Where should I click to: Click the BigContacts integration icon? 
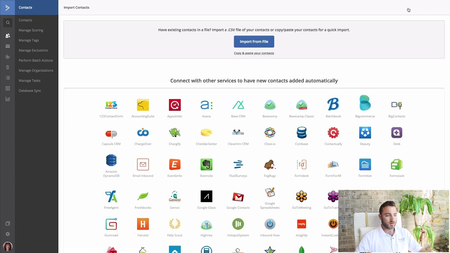coord(397,105)
